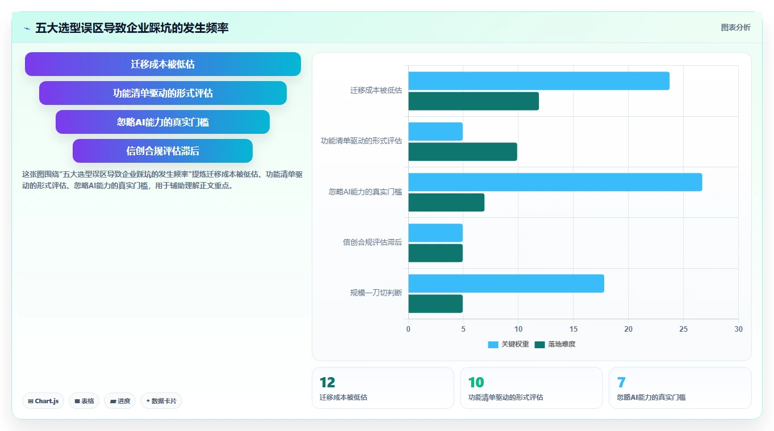The height and width of the screenshot is (431, 774).
Task: Click the x-axis value 15
Action: pos(574,329)
